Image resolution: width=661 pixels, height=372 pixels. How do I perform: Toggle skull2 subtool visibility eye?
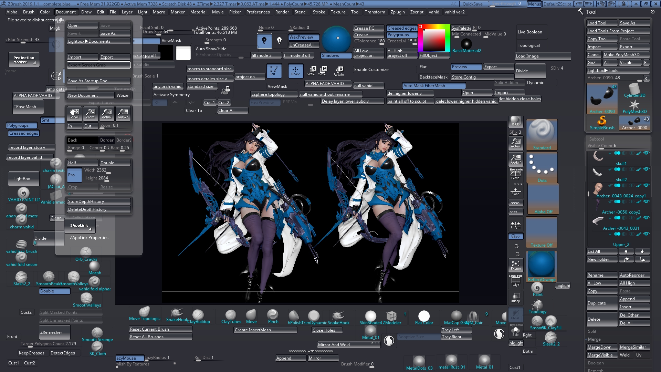(x=646, y=169)
